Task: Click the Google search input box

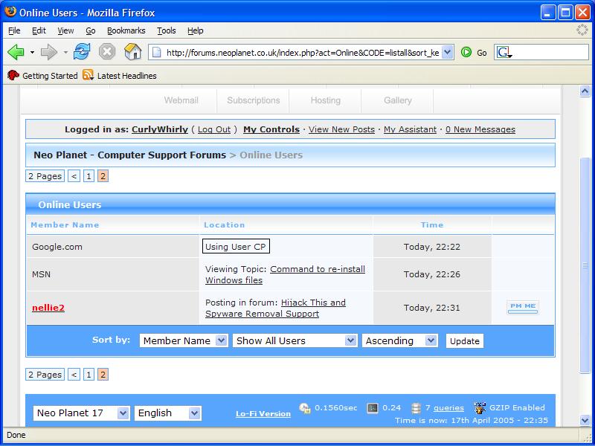Action: (550, 52)
